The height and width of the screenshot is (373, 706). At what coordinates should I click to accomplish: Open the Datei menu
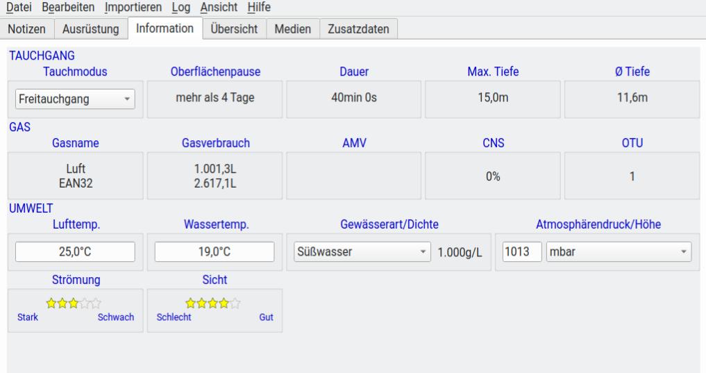pos(19,7)
